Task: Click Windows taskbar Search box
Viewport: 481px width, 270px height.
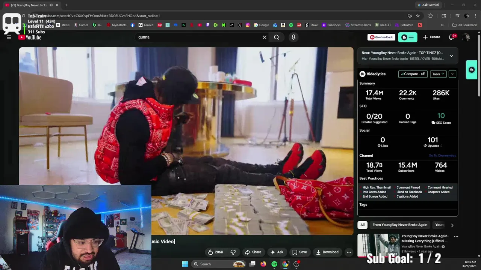Action: coord(219,264)
